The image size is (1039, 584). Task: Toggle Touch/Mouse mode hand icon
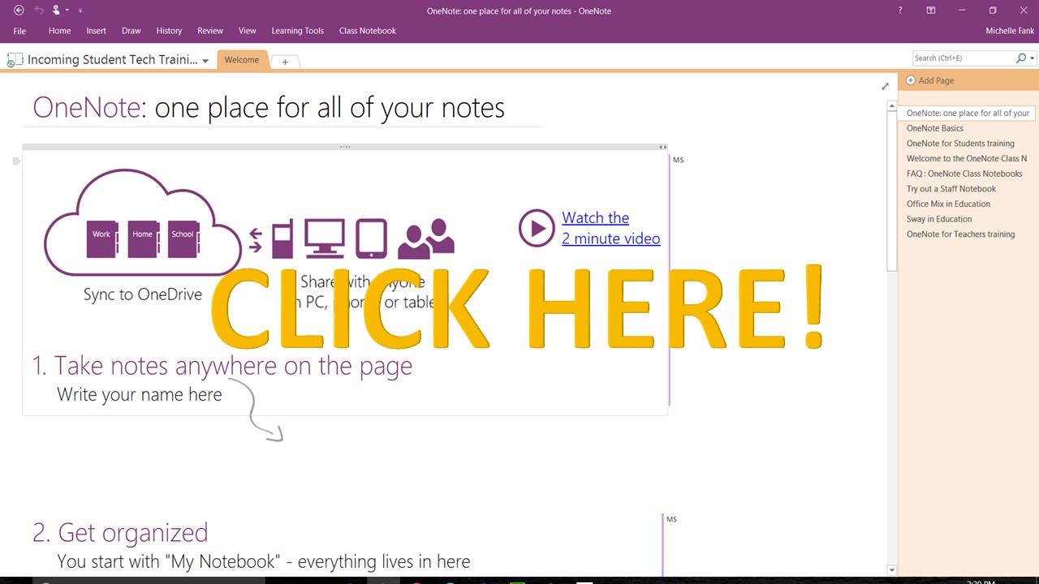tap(56, 11)
